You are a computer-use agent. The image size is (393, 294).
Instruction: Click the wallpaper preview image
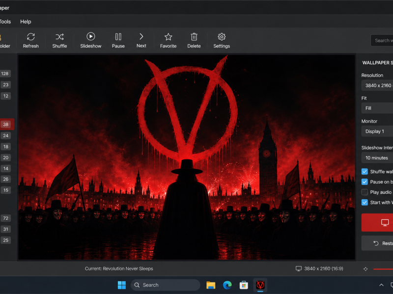coord(187,157)
